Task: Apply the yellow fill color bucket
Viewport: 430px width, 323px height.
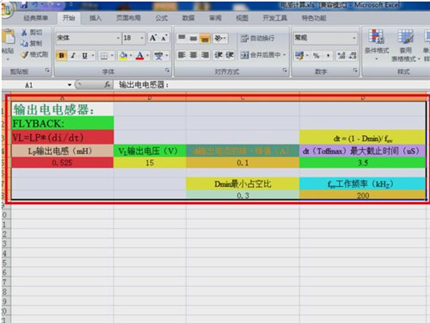Action: tap(123, 55)
